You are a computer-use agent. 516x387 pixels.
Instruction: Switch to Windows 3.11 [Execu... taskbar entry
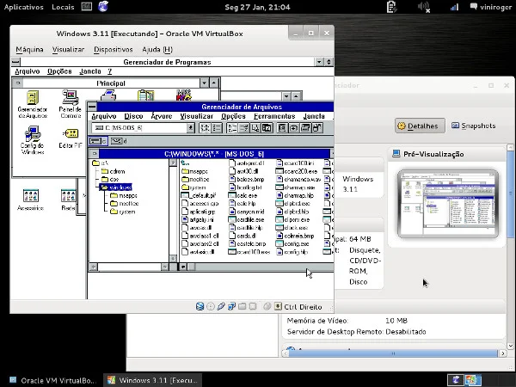153,380
